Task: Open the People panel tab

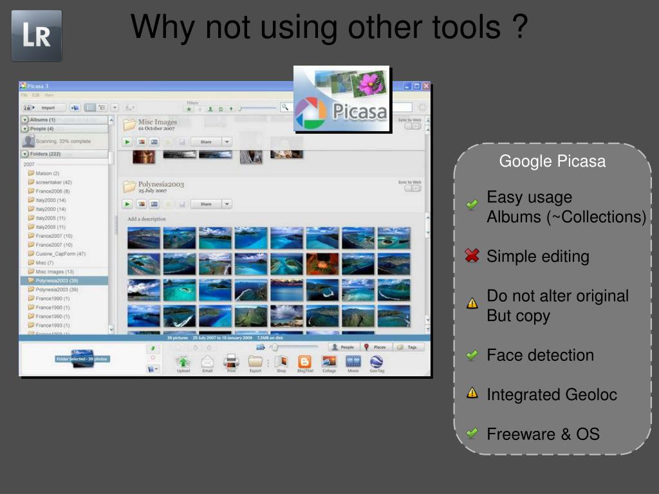Action: tap(344, 347)
